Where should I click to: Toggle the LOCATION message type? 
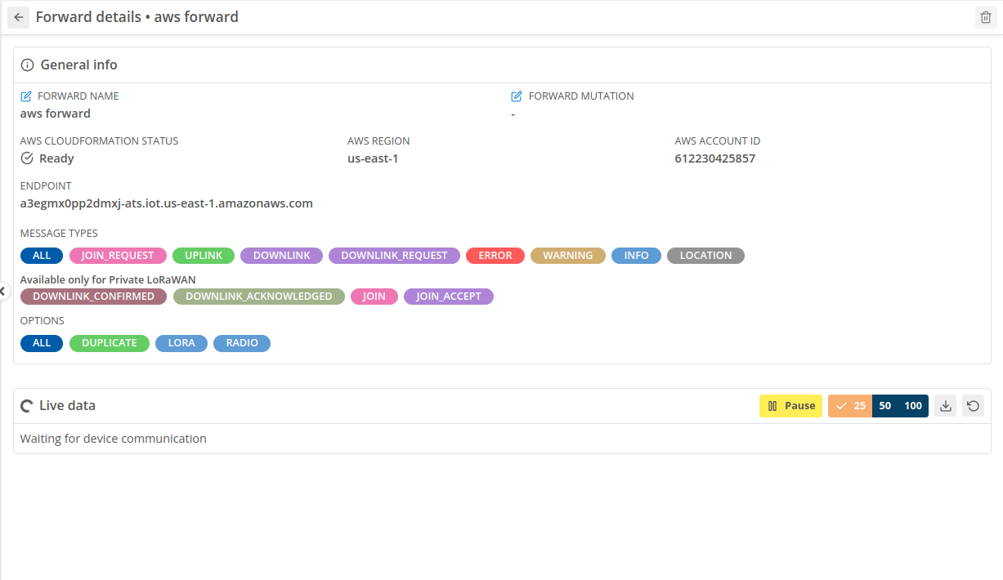click(705, 256)
